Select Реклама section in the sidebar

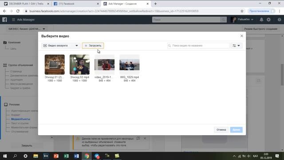tap(14, 104)
